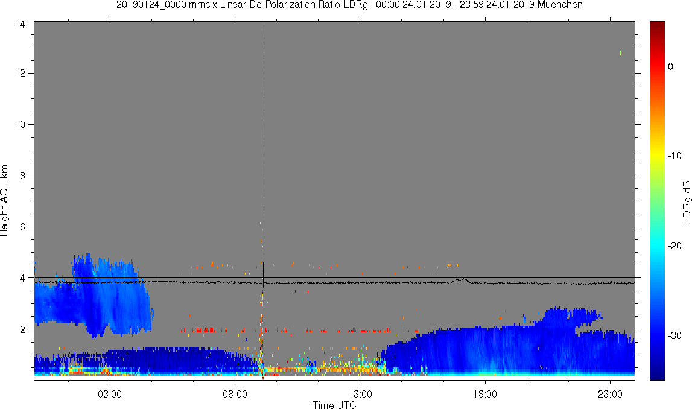Click the colorbar value label -20
The width and height of the screenshot is (692, 409).
[x=675, y=246]
